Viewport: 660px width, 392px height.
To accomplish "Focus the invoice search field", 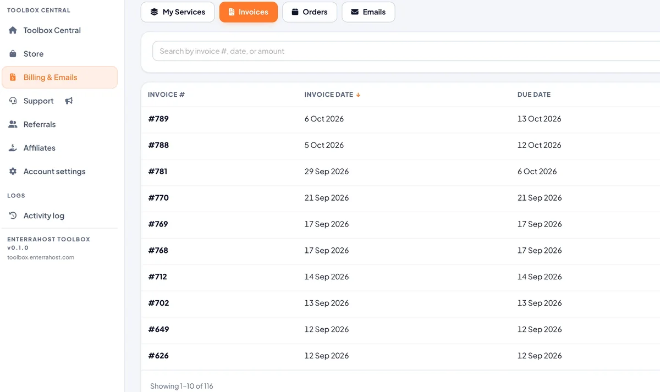I will (406, 51).
